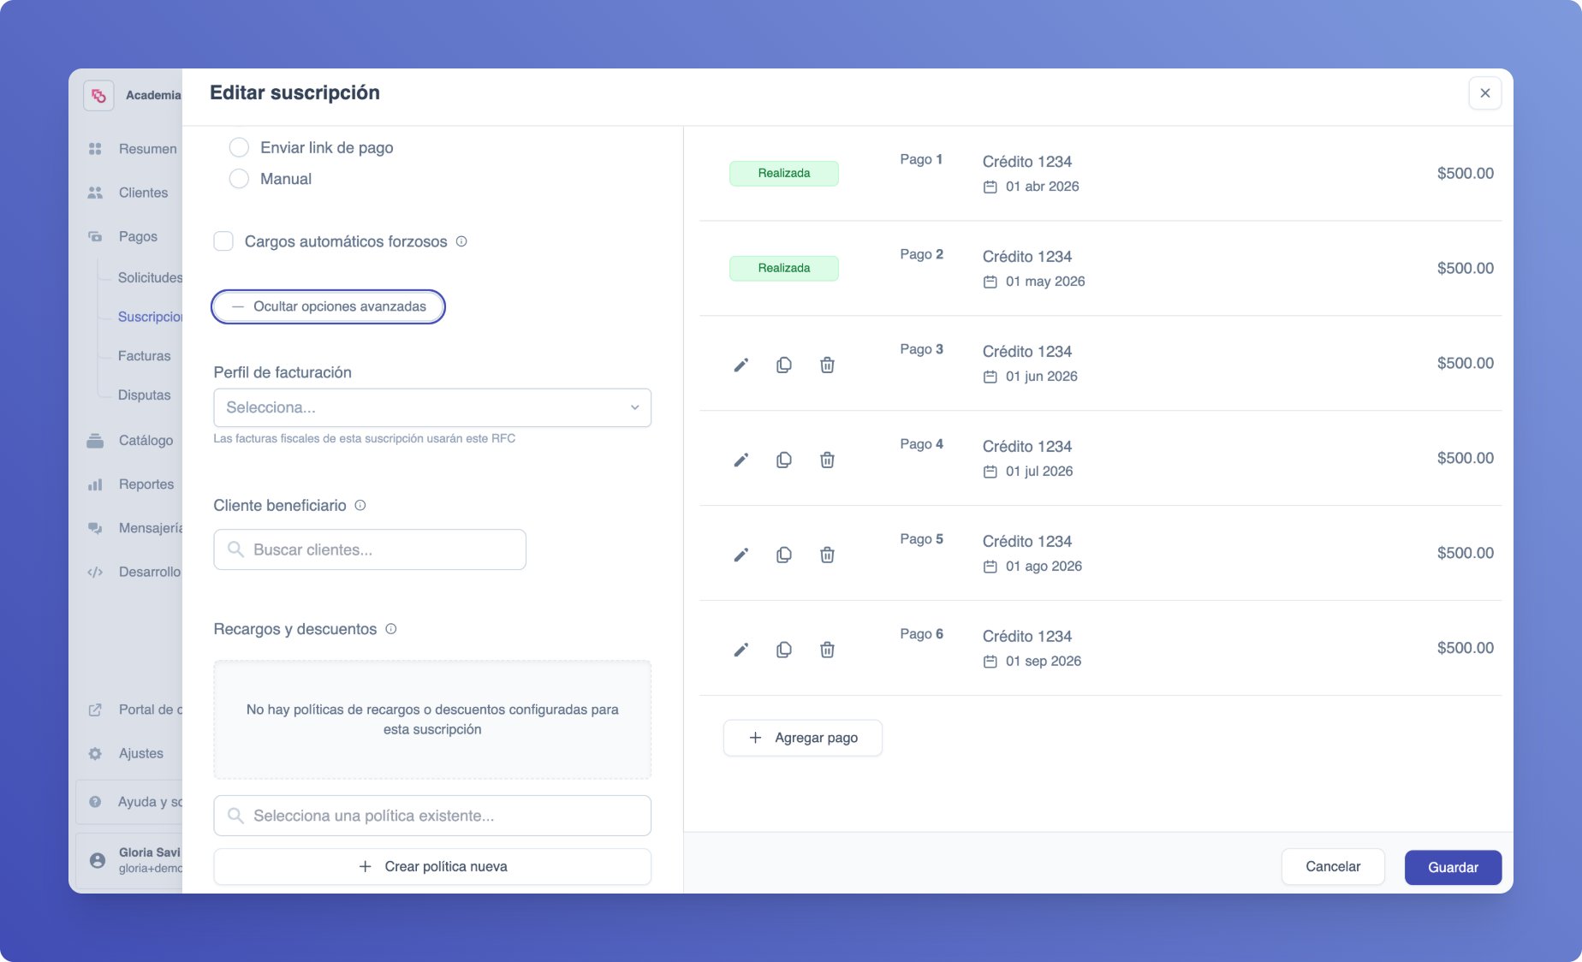The height and width of the screenshot is (962, 1582).
Task: Select Enviar link de pago radio option
Action: click(x=239, y=147)
